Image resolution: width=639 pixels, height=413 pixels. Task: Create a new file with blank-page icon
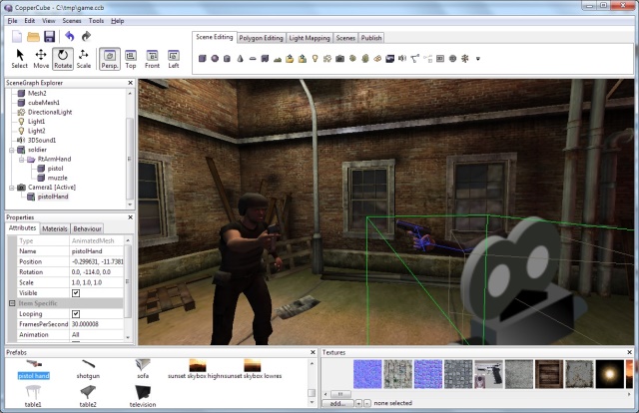pyautogui.click(x=17, y=37)
